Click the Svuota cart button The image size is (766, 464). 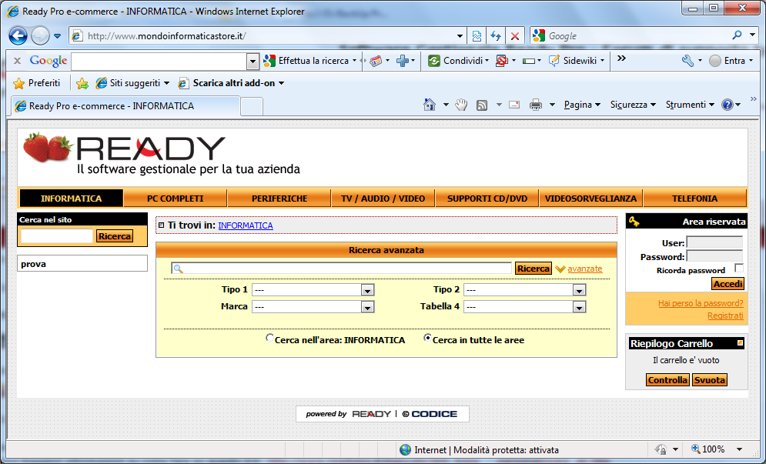(x=709, y=380)
